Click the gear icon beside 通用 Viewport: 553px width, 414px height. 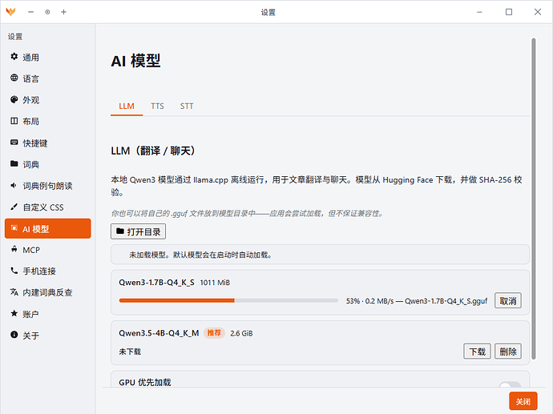[x=14, y=56]
